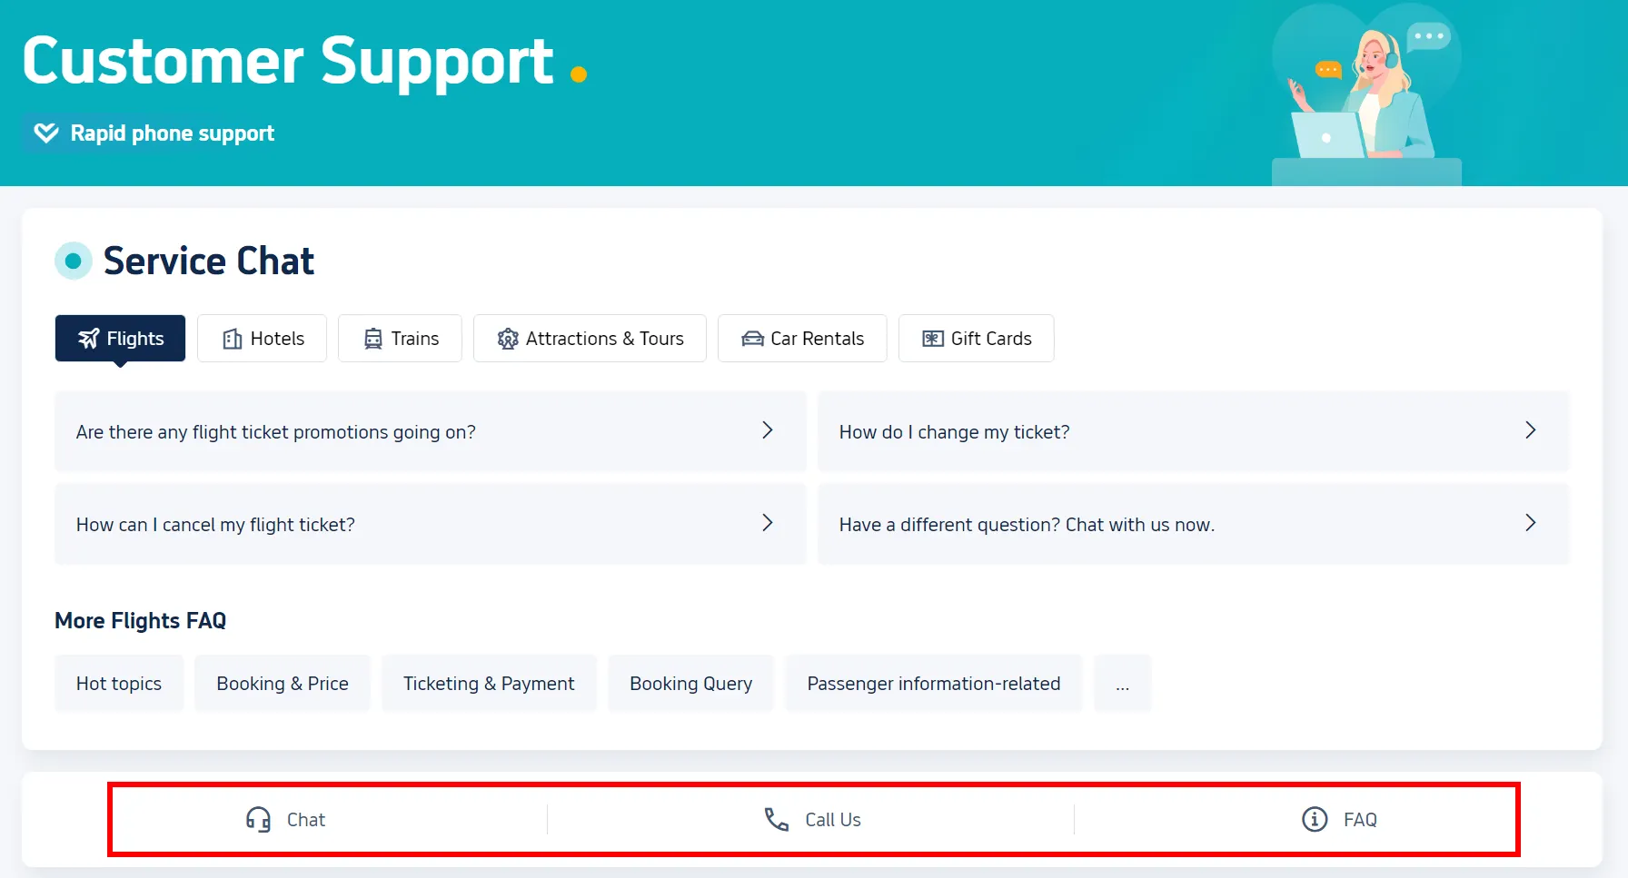Select Ticketing & Payment FAQ category

tap(489, 684)
